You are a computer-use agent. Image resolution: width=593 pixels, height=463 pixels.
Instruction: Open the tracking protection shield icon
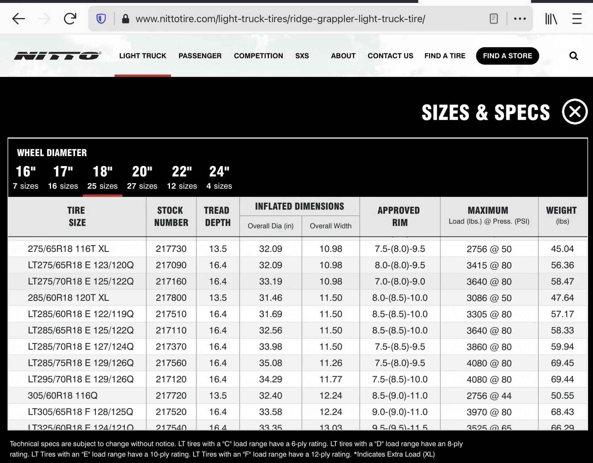(101, 19)
